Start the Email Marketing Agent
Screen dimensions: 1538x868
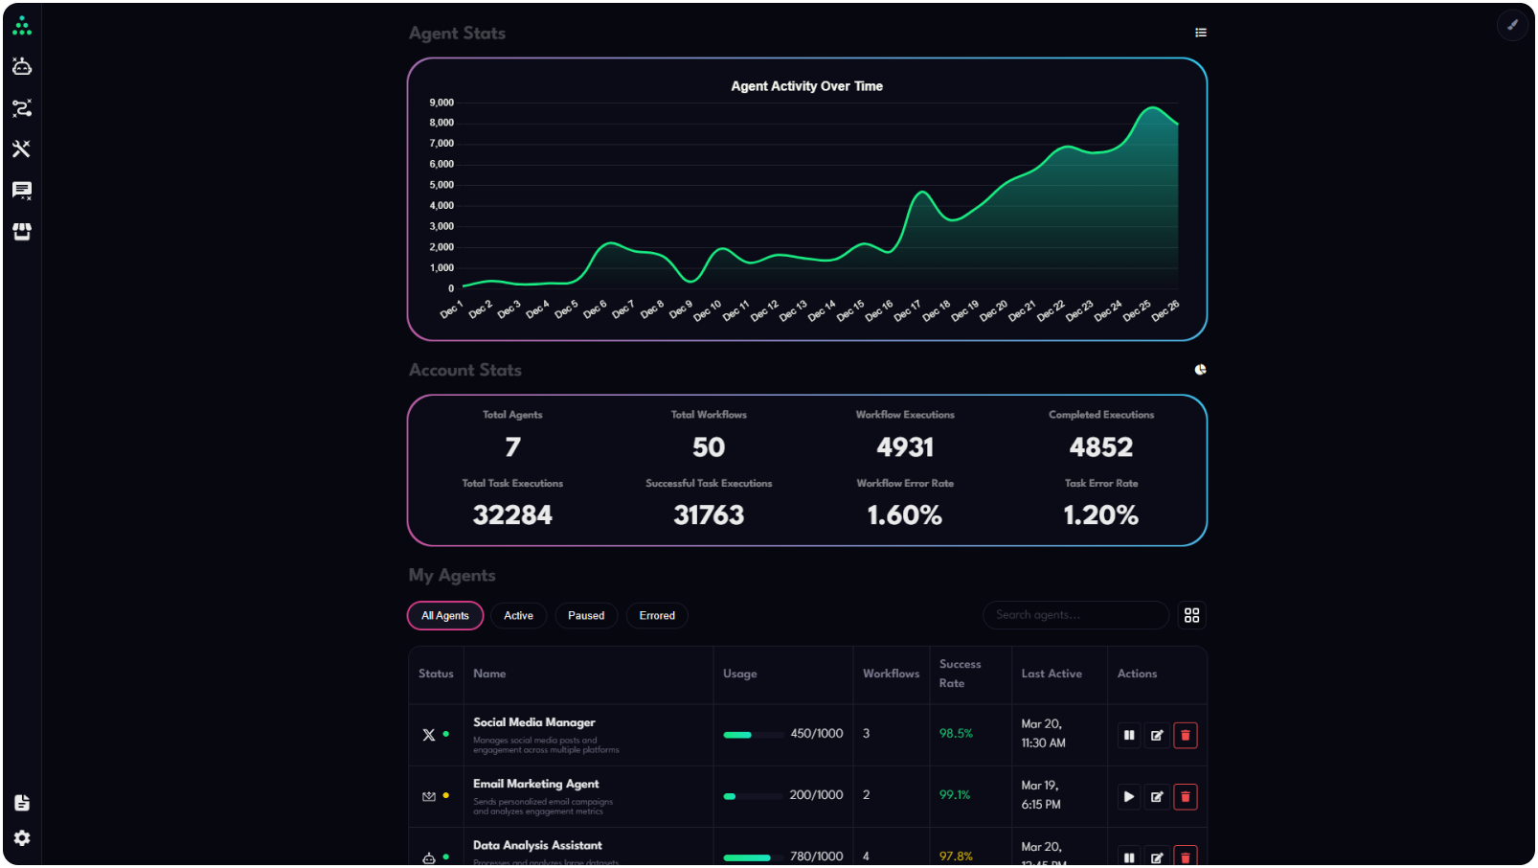tap(1130, 797)
